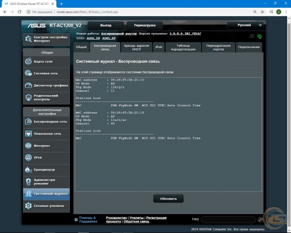The height and width of the screenshot is (233, 291).
Task: Open the Интернет globe icon
Action: tap(28, 146)
